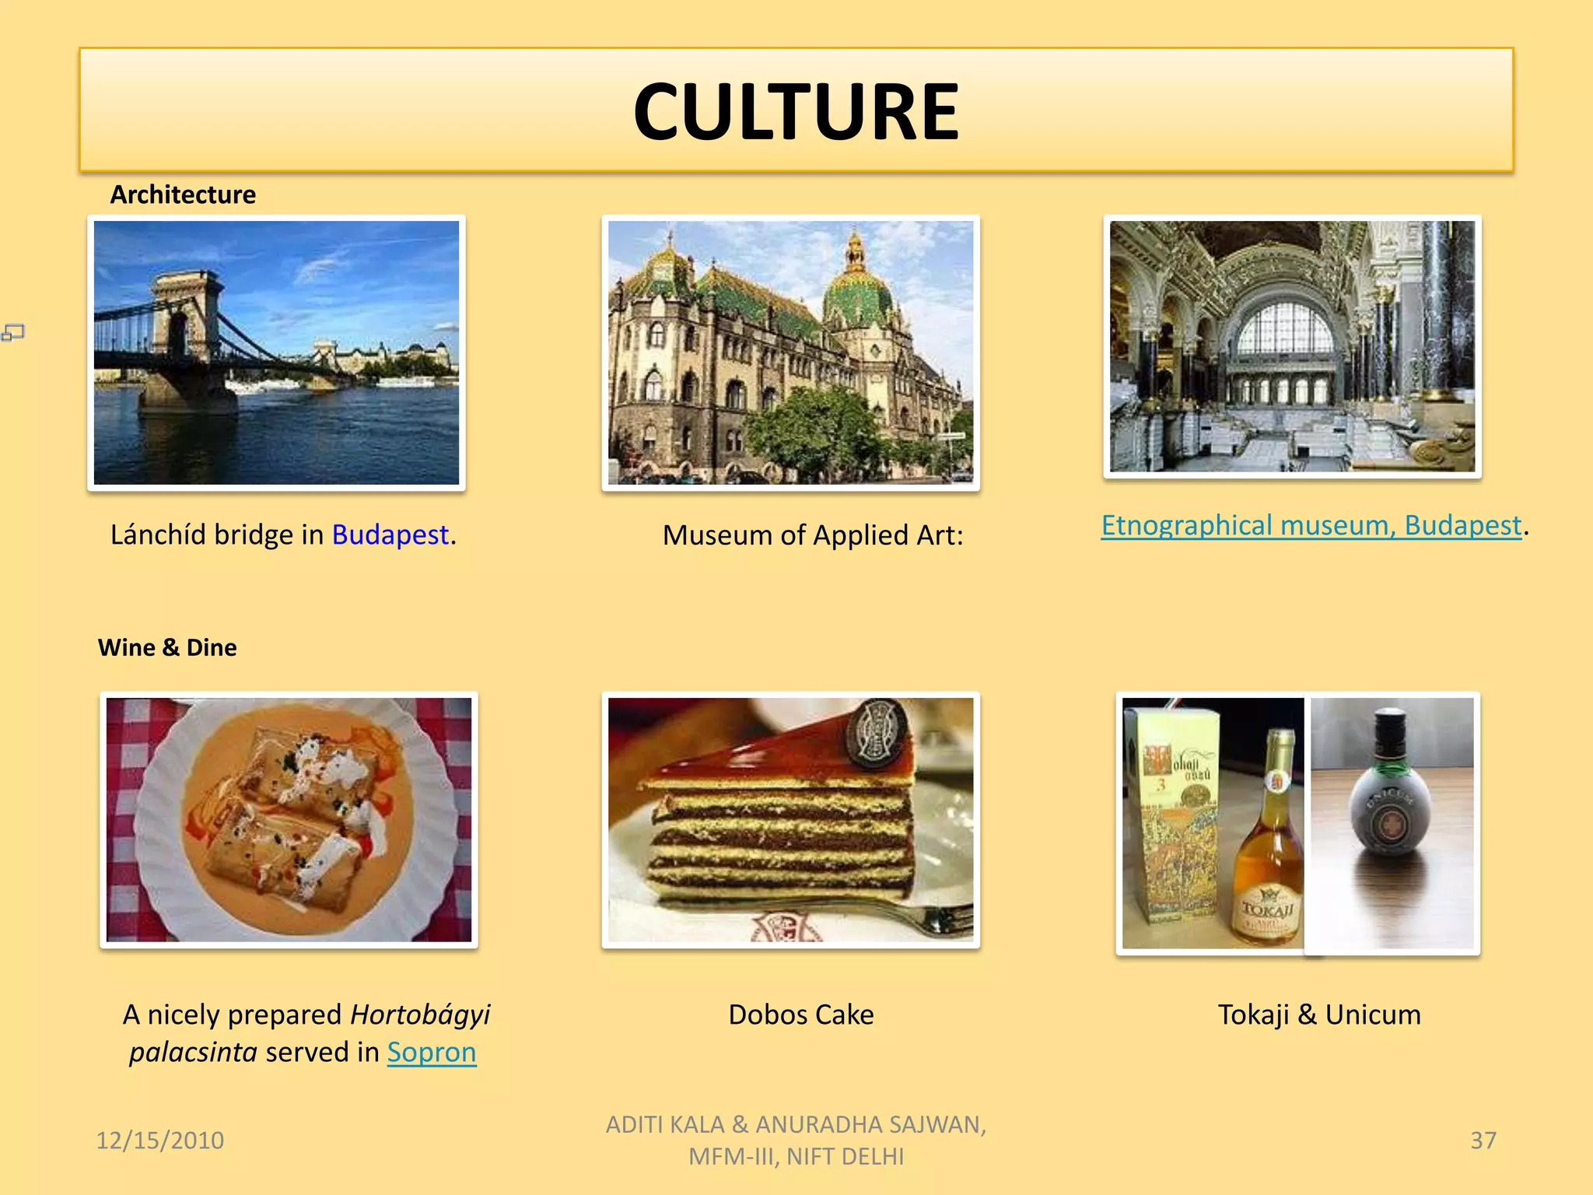Image resolution: width=1593 pixels, height=1195 pixels.
Task: Click slide number 37 in footer
Action: tap(1483, 1141)
